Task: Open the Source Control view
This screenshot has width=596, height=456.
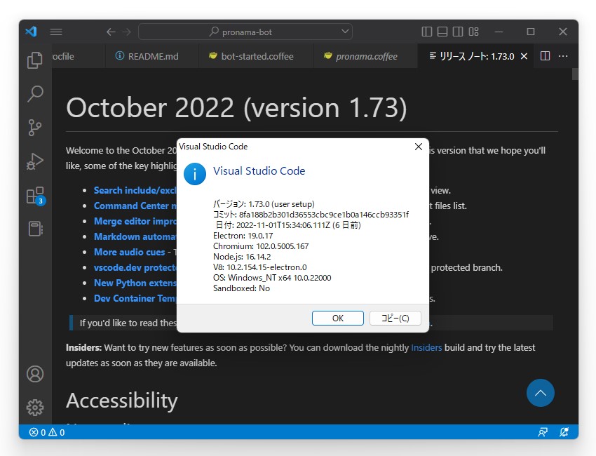Action: pyautogui.click(x=35, y=127)
